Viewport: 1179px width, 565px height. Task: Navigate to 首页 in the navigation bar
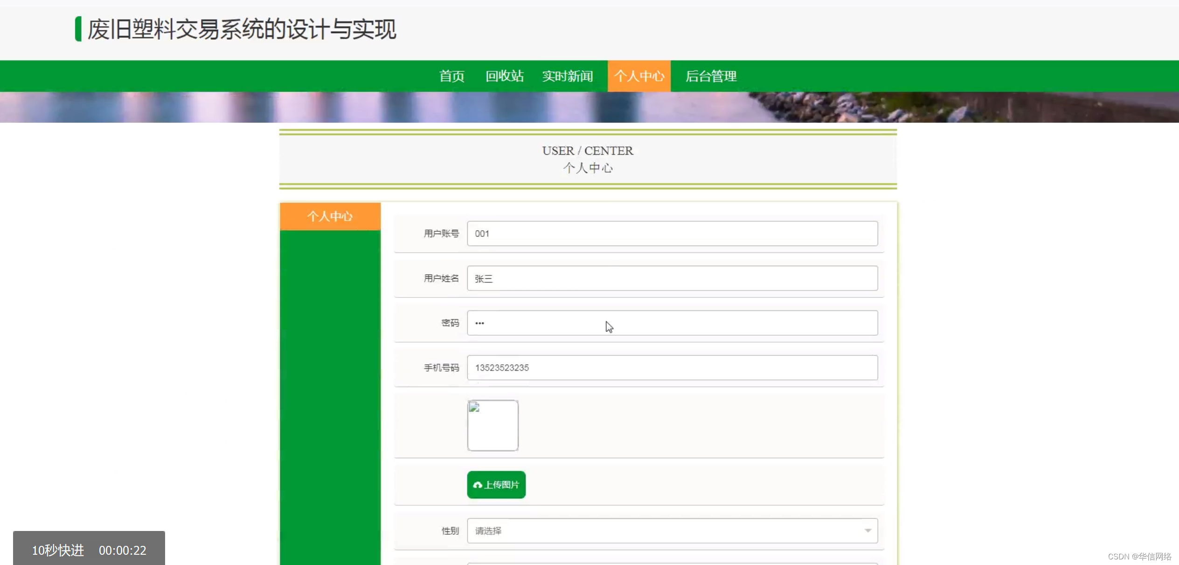[451, 76]
